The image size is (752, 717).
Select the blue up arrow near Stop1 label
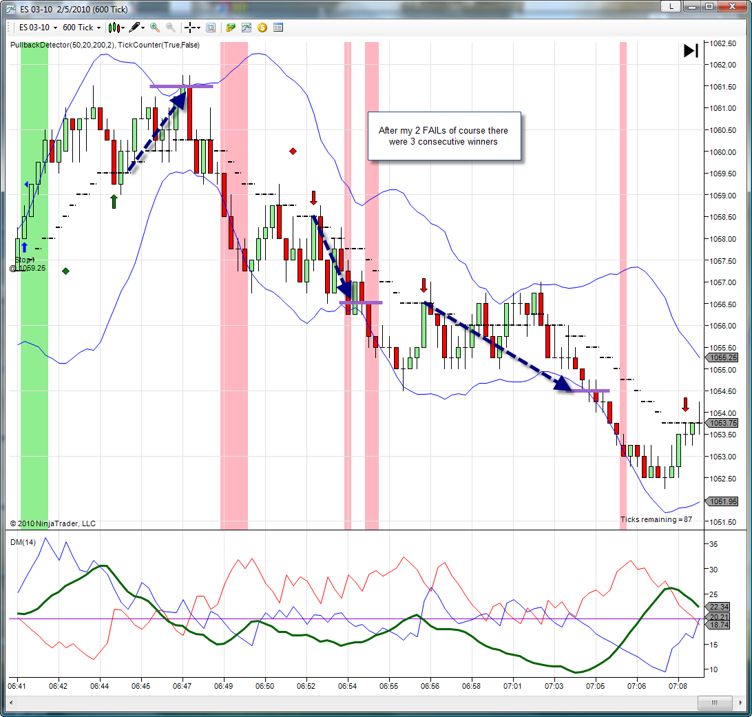click(25, 247)
